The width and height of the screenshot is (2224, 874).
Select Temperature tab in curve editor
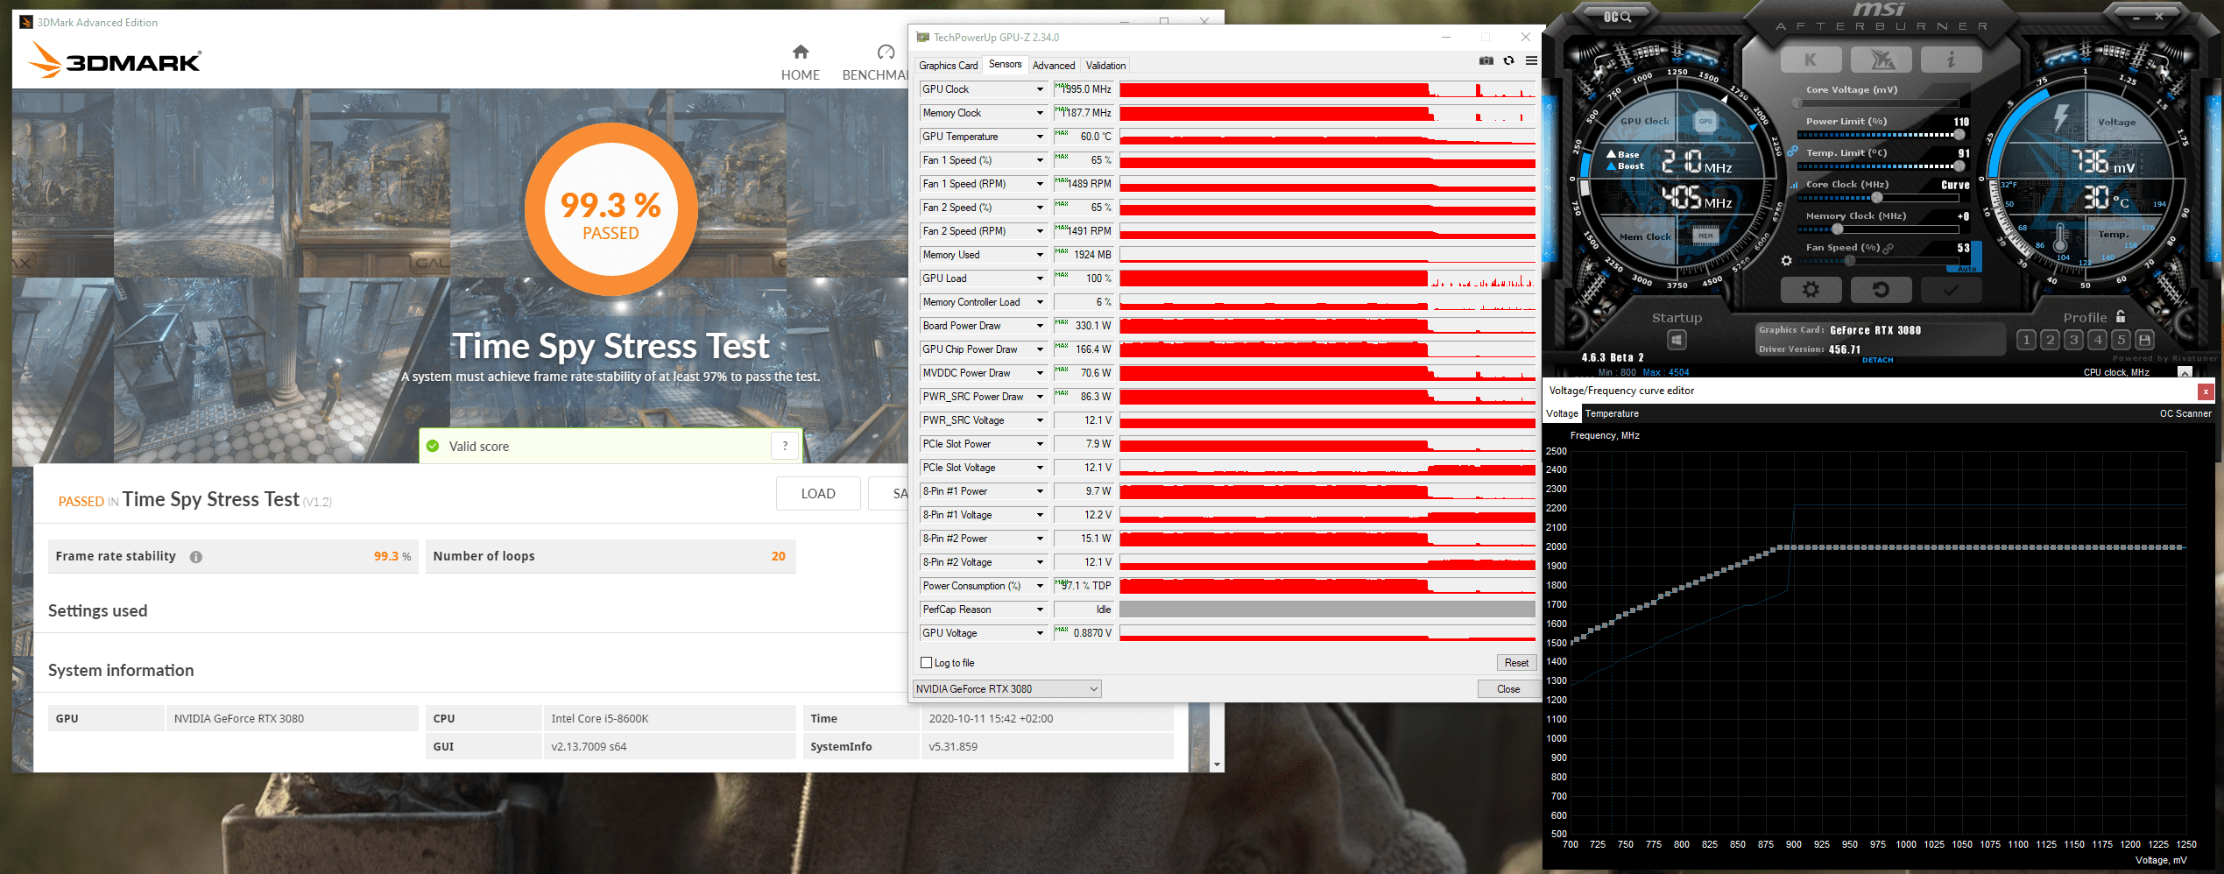pyautogui.click(x=1612, y=413)
